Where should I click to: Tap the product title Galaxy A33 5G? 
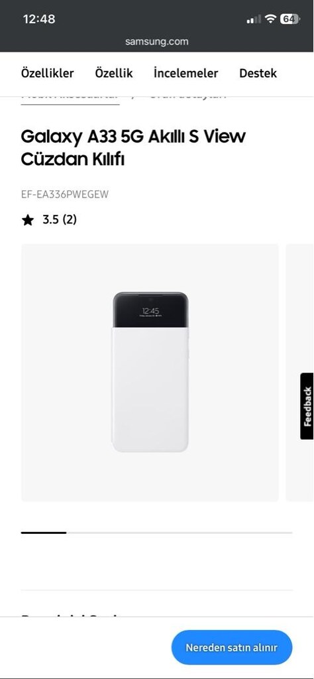[132, 148]
